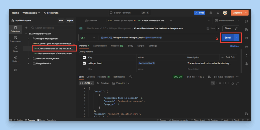Switch to the Test Results tab

point(119,77)
